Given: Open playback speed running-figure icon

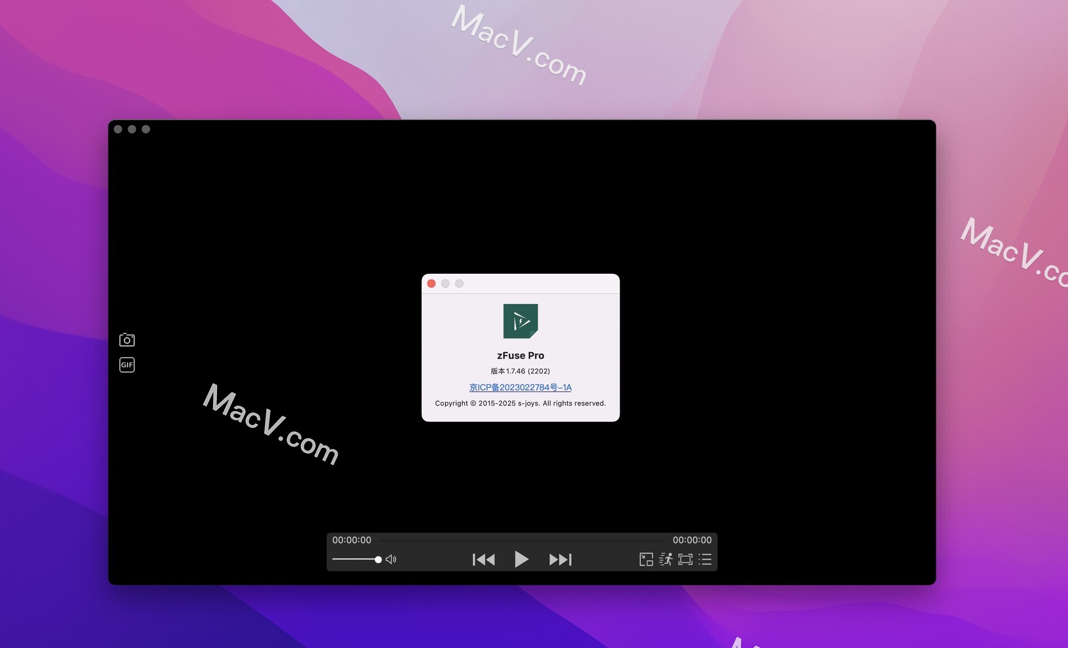Looking at the screenshot, I should 666,560.
